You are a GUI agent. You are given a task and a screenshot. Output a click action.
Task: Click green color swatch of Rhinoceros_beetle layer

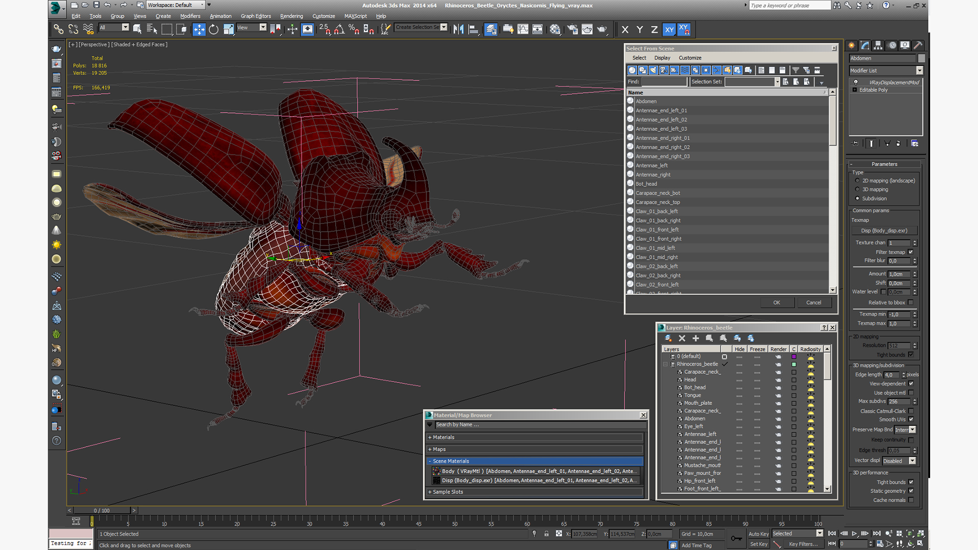[794, 365]
